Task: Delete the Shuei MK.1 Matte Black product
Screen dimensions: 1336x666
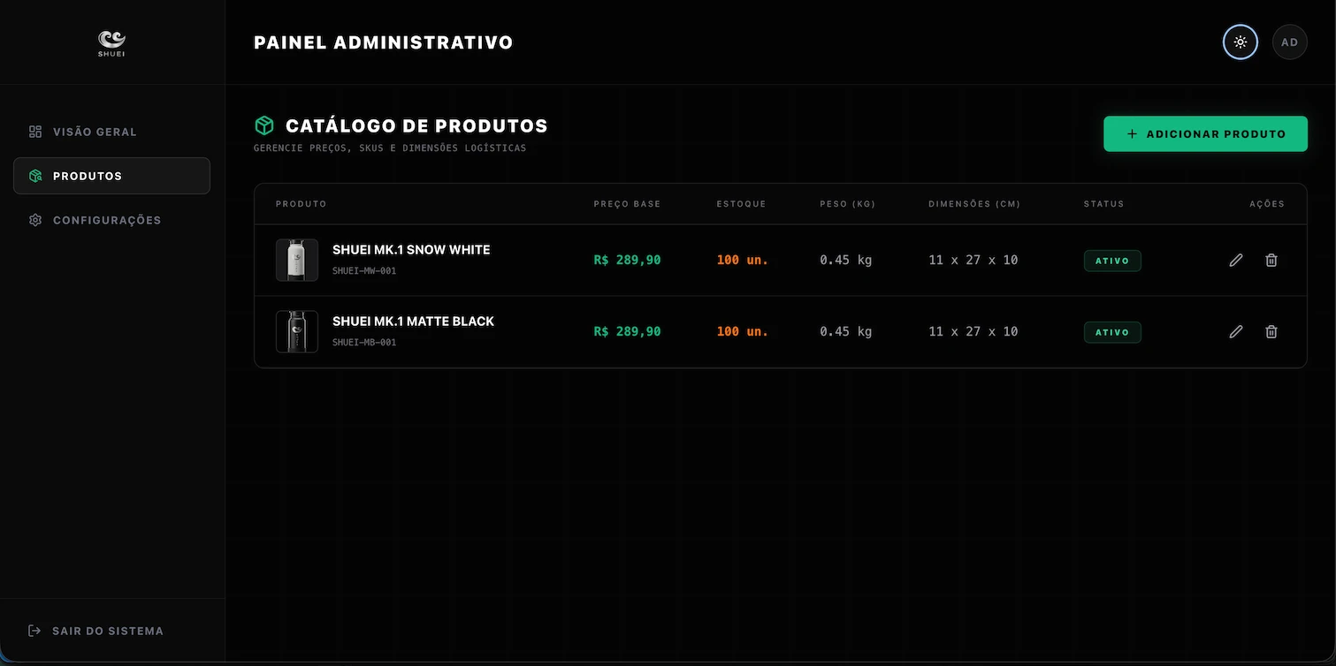Action: 1271,331
